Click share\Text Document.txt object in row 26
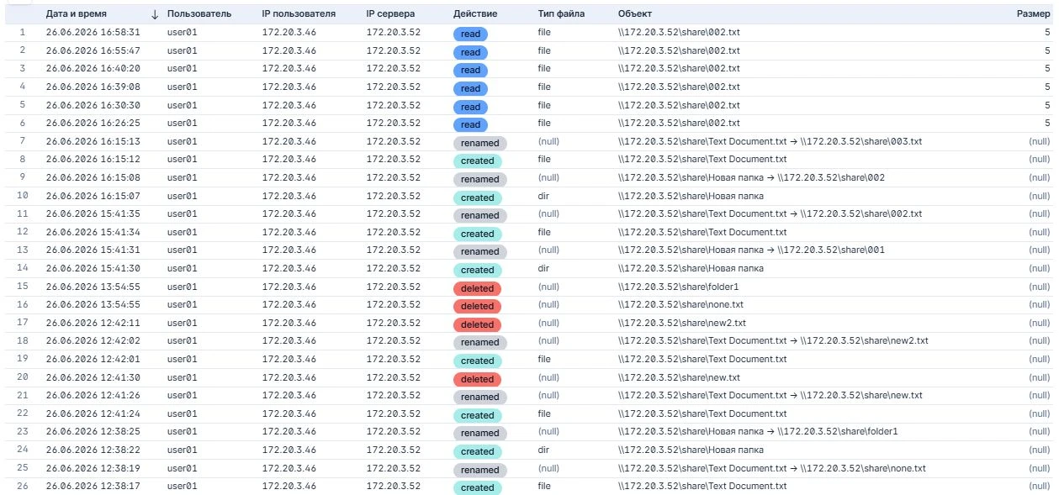 [x=702, y=487]
